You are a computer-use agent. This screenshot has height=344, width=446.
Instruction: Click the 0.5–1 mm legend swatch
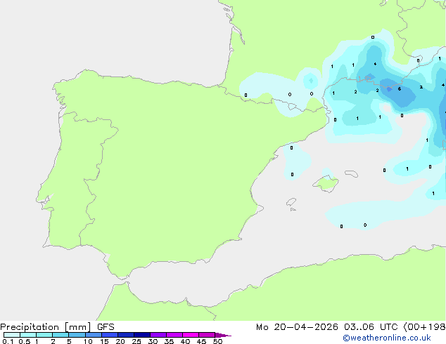28,335
